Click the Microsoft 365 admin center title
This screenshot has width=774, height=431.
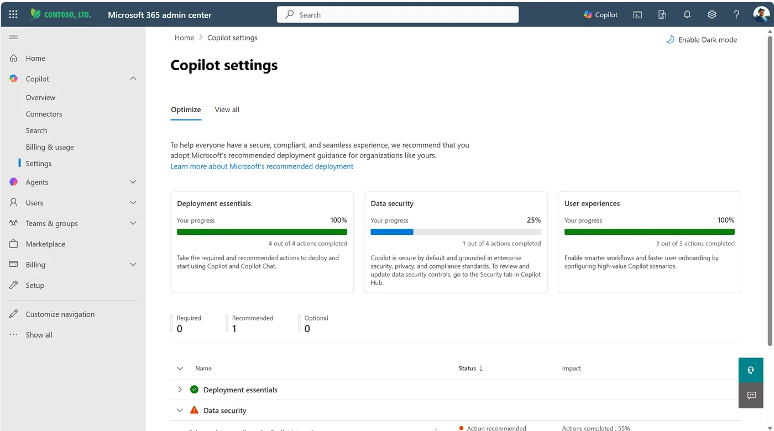click(160, 15)
